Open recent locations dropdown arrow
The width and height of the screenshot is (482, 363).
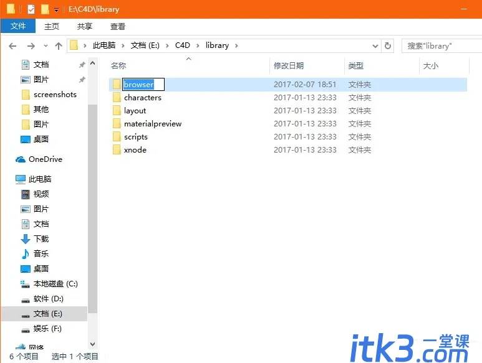[x=46, y=46]
